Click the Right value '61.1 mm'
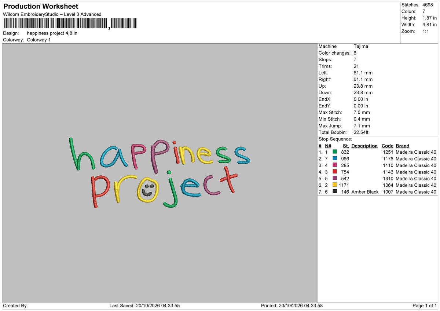This screenshot has width=440, height=311. pyautogui.click(x=363, y=79)
